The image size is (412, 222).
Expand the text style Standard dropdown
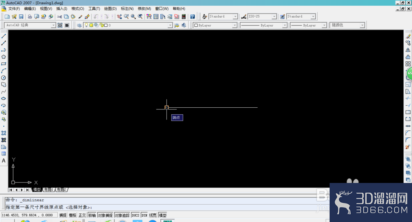(x=235, y=16)
